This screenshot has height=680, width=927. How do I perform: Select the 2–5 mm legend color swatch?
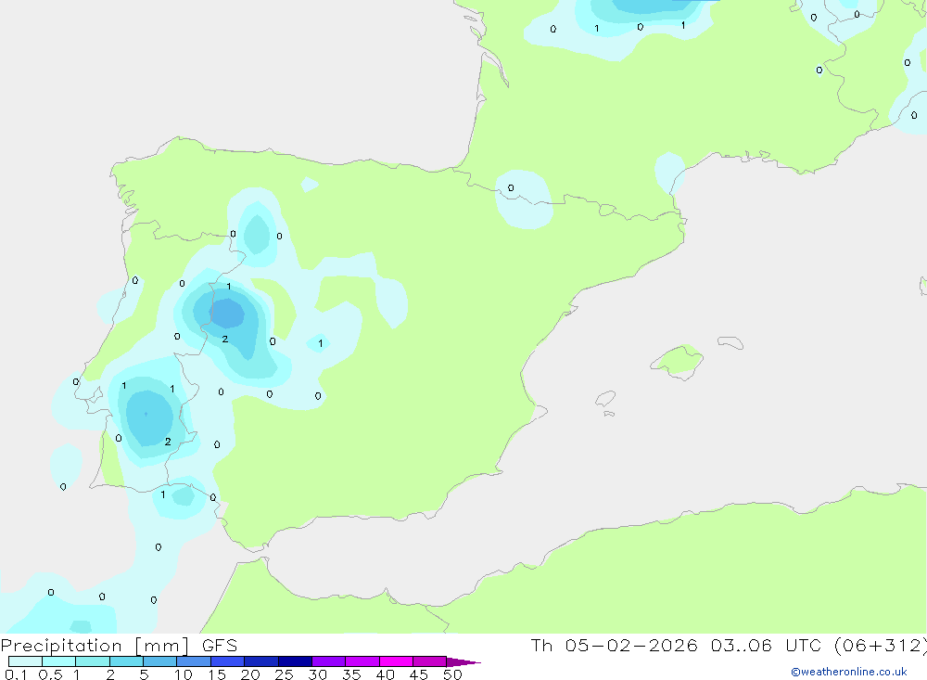[x=126, y=661]
